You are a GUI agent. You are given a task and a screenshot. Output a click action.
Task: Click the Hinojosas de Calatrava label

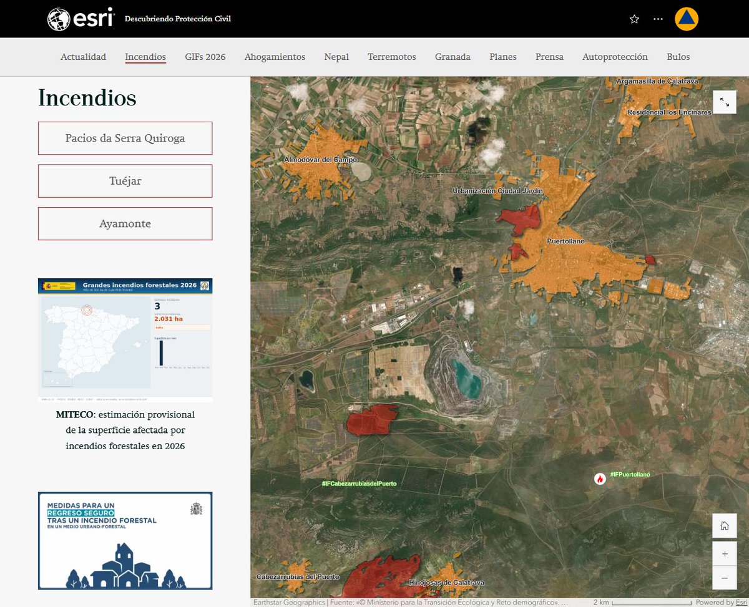point(446,583)
